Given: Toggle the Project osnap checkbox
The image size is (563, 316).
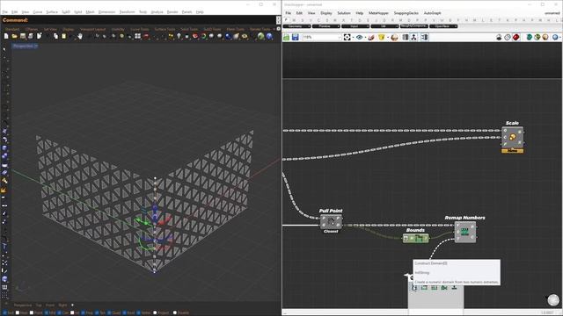Looking at the screenshot, I should coord(155,312).
